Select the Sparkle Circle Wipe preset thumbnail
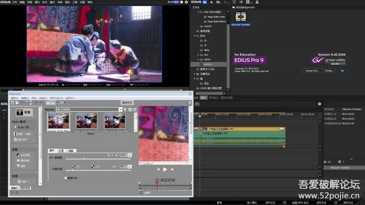The width and height of the screenshot is (365, 205). (59, 121)
